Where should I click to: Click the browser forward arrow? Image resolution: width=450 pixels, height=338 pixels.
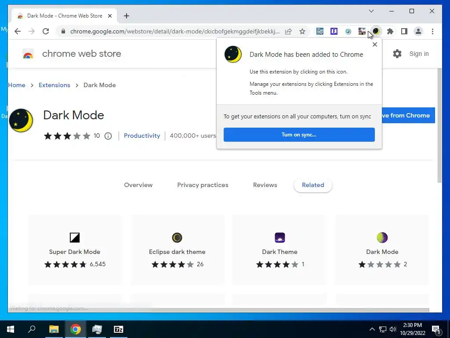(x=32, y=31)
